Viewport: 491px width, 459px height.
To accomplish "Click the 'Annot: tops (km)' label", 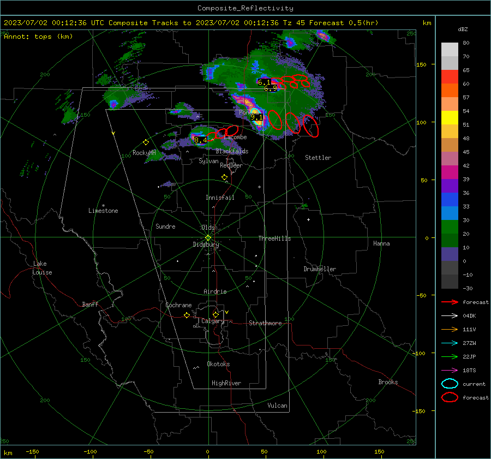I will [x=38, y=37].
